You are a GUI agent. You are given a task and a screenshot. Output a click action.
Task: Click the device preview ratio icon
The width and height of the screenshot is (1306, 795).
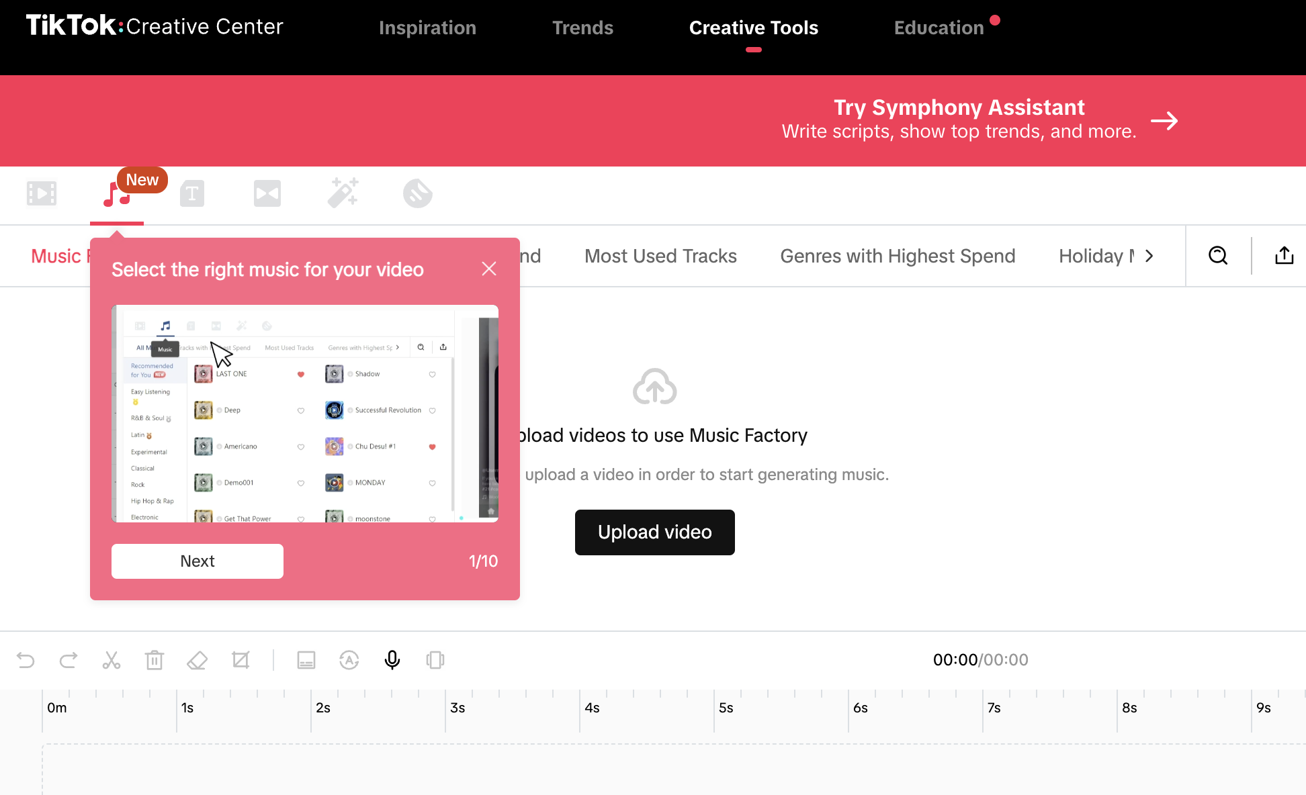pos(435,660)
